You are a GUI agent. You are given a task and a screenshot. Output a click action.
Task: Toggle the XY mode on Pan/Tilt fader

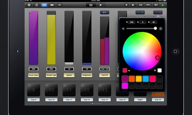click(x=104, y=12)
